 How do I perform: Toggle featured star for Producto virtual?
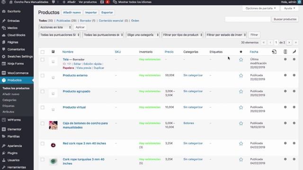241,108
